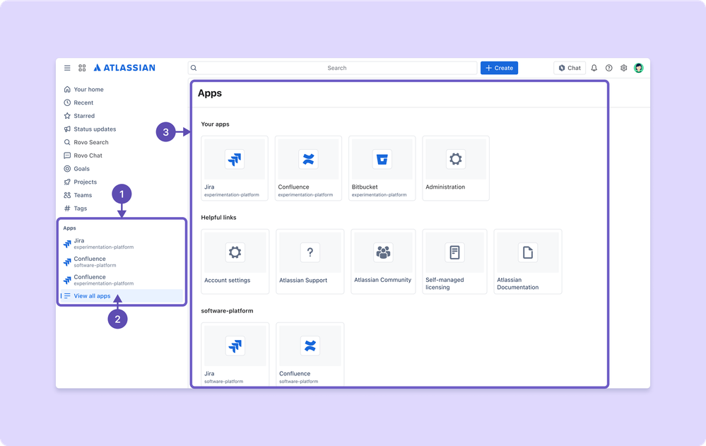The width and height of the screenshot is (706, 446).
Task: Collapse sidebar using hamburger menu icon
Action: (67, 68)
